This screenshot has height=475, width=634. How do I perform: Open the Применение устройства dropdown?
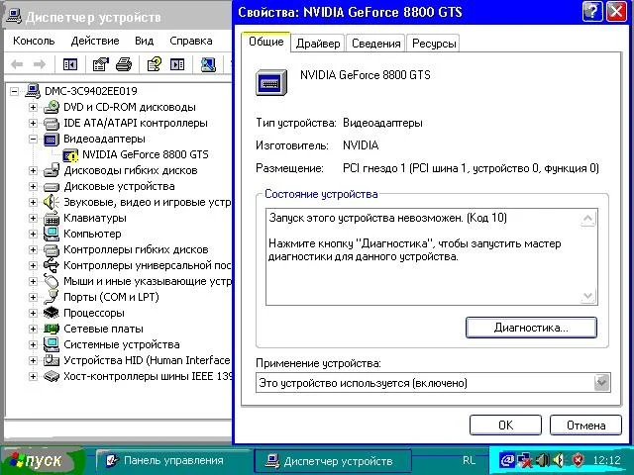click(x=601, y=383)
